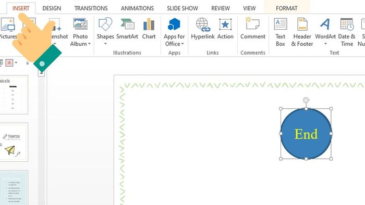Open the FORMAT contextual tab
This screenshot has height=205, width=365.
287,8
